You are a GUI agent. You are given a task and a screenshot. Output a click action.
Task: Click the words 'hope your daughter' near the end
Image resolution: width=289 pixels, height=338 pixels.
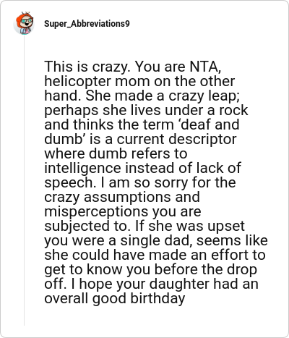coord(144,284)
